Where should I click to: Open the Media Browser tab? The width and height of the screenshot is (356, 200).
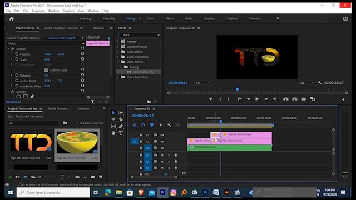57,109
